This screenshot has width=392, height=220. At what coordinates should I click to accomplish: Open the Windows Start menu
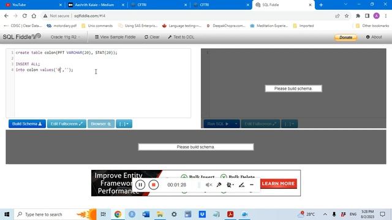tap(7, 215)
